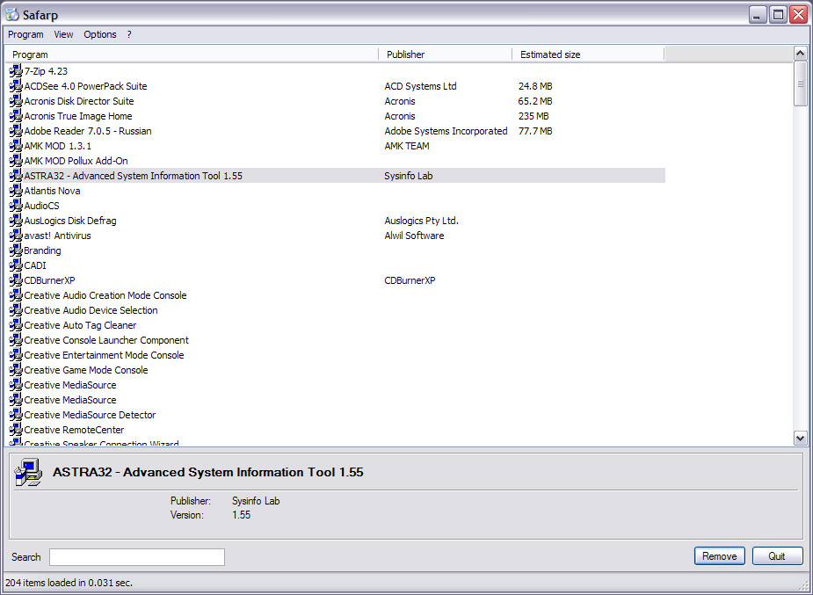Click the Sysinfo Lab publisher value in details
Viewport: 813px width, 595px height.
coord(256,501)
